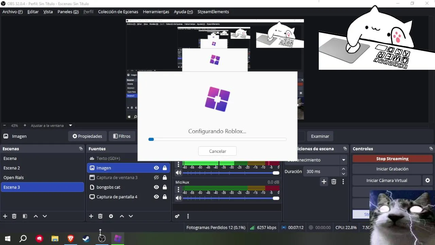
Task: Unlock the Imagen source
Action: coord(165,168)
